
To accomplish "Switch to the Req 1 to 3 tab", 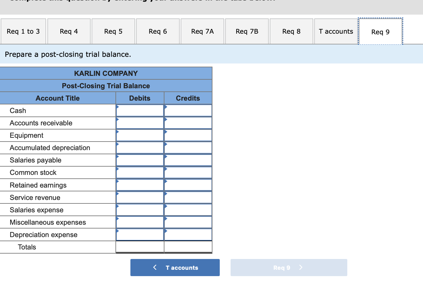I will point(23,31).
